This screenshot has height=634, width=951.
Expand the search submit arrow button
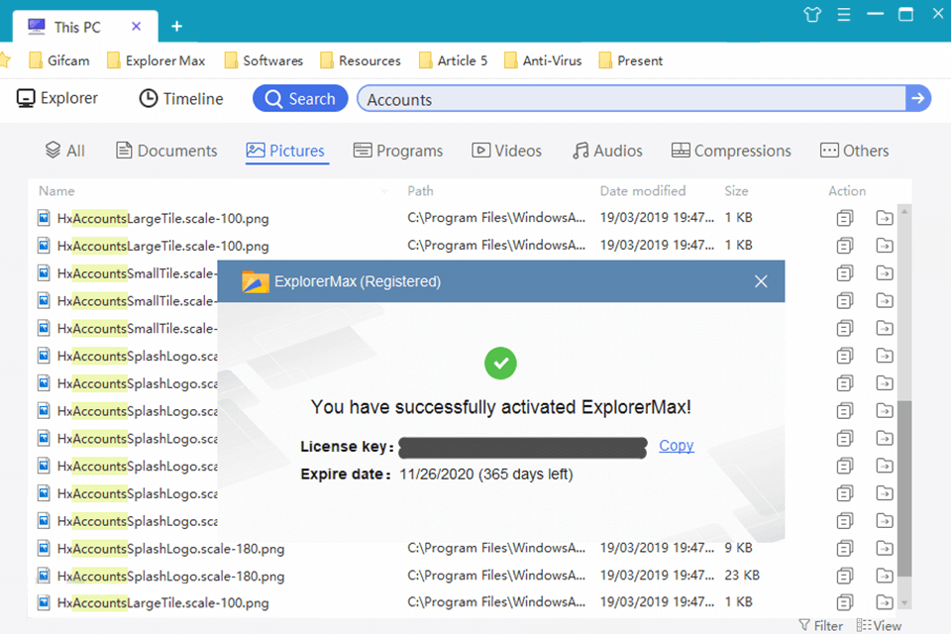pos(918,98)
